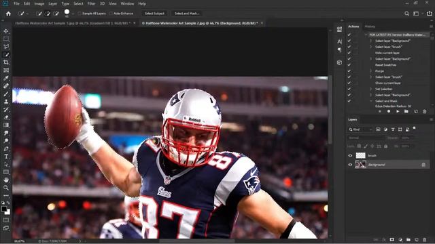Select the Crop tool
Viewport: 435px width, 244px height.
click(x=6, y=62)
